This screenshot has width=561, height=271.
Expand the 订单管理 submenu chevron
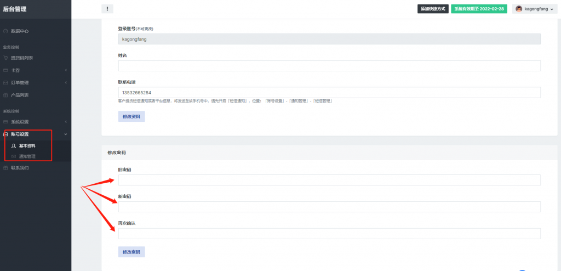[66, 82]
